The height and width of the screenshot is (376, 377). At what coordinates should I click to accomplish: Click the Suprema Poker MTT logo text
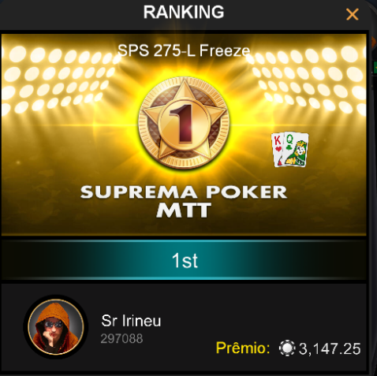(x=184, y=201)
